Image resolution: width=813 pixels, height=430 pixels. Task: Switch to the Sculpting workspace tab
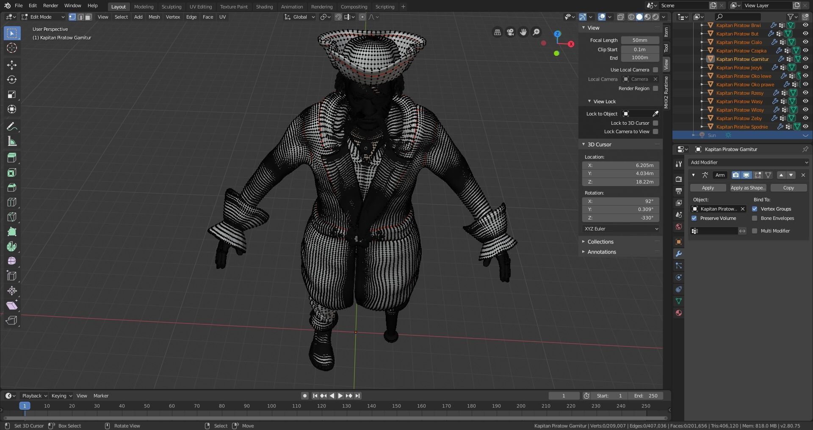[171, 7]
